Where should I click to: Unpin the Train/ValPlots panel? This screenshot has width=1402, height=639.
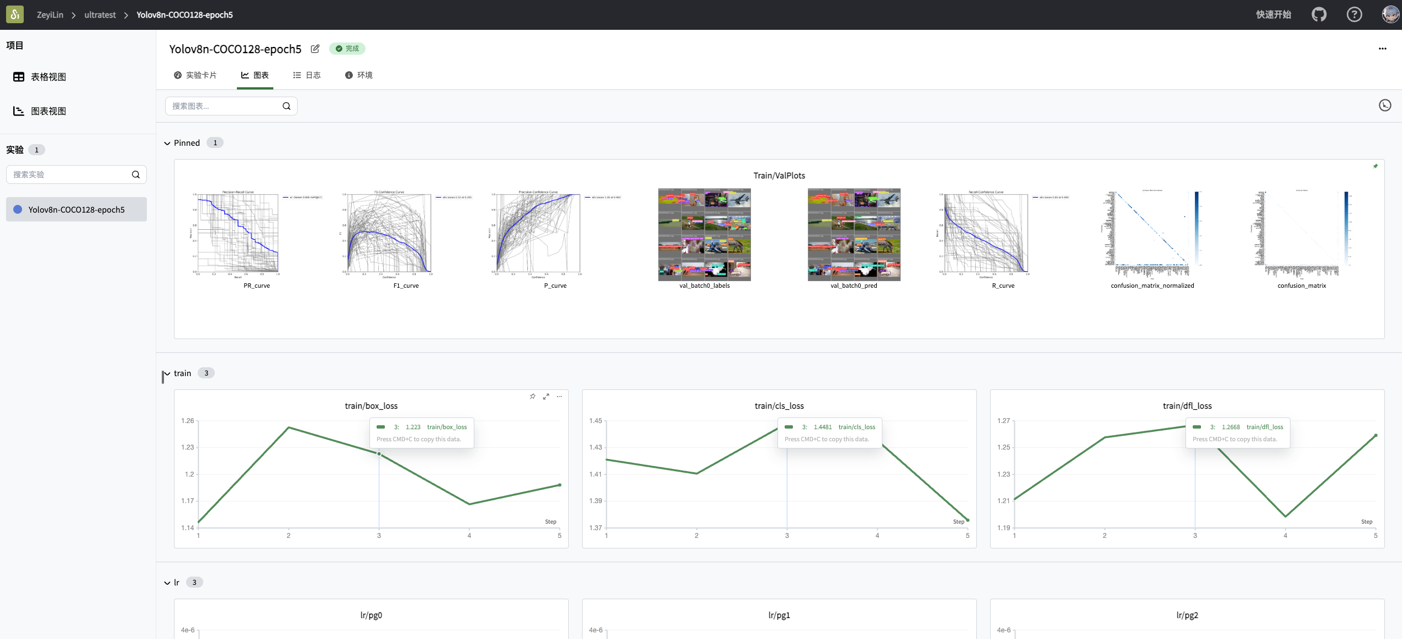[x=1375, y=166]
